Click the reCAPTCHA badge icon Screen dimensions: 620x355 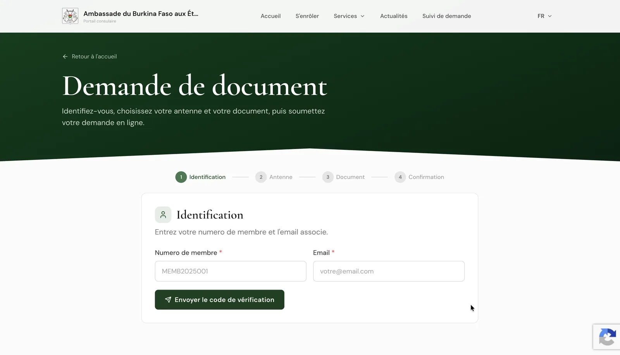607,336
